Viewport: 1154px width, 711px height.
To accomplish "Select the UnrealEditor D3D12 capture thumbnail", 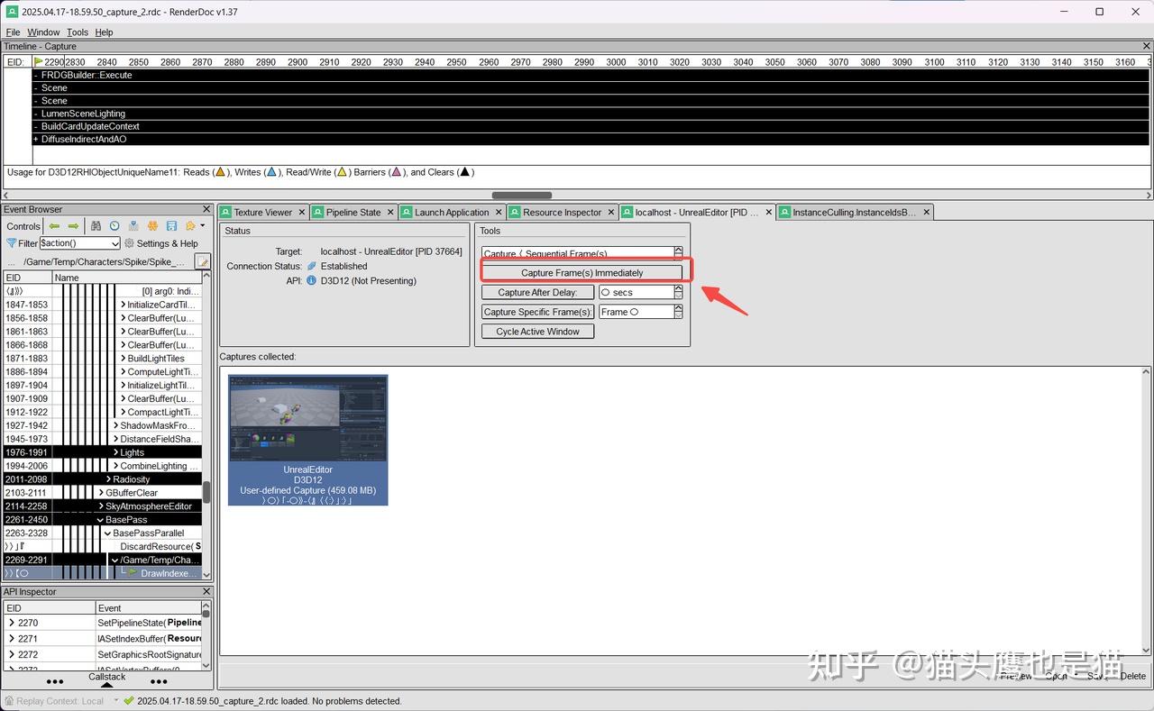I will point(307,439).
